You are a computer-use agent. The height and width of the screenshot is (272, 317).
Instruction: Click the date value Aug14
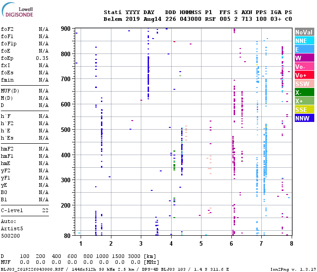point(153,19)
